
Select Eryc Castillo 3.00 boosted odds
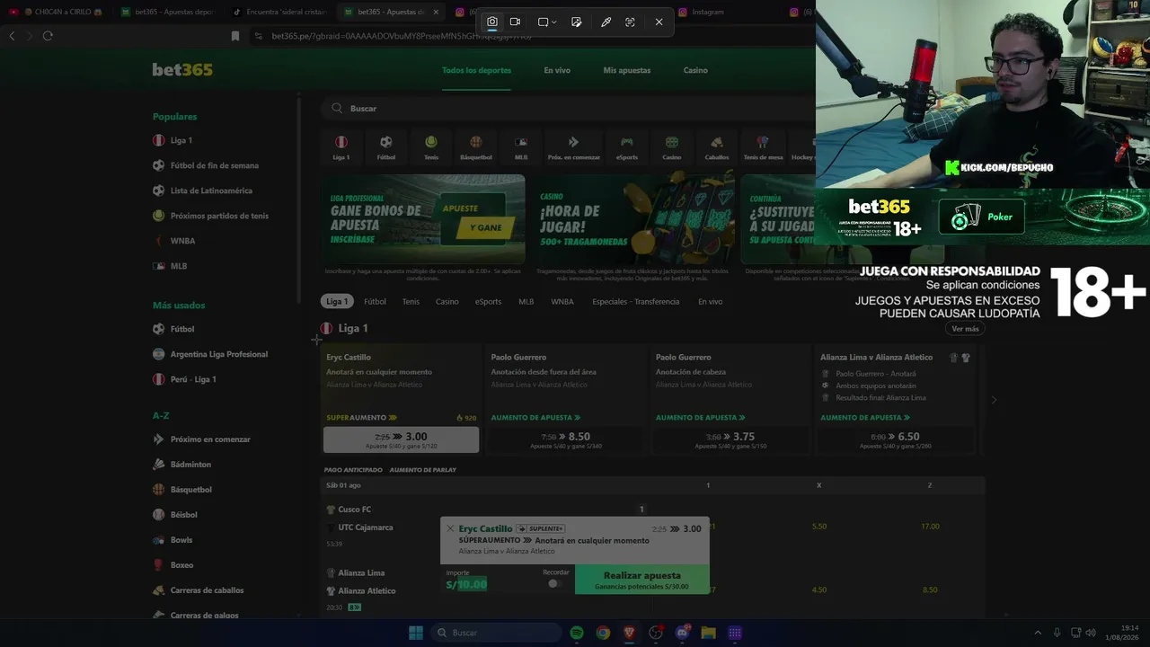(x=401, y=439)
